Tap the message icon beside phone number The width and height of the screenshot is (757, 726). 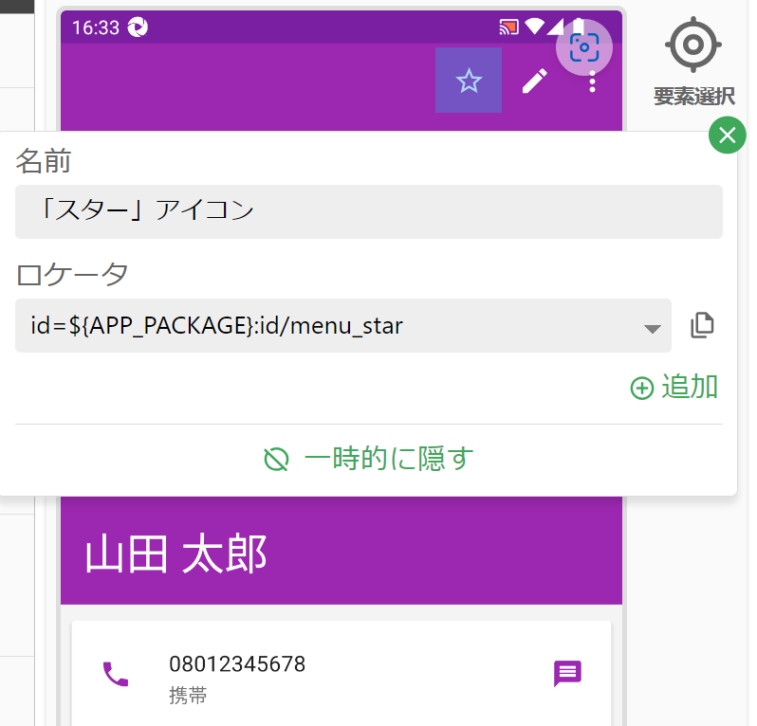pyautogui.click(x=567, y=674)
